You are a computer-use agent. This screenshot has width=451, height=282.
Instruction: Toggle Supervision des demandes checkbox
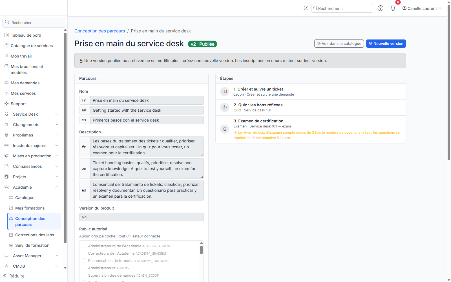pyautogui.click(x=84, y=275)
